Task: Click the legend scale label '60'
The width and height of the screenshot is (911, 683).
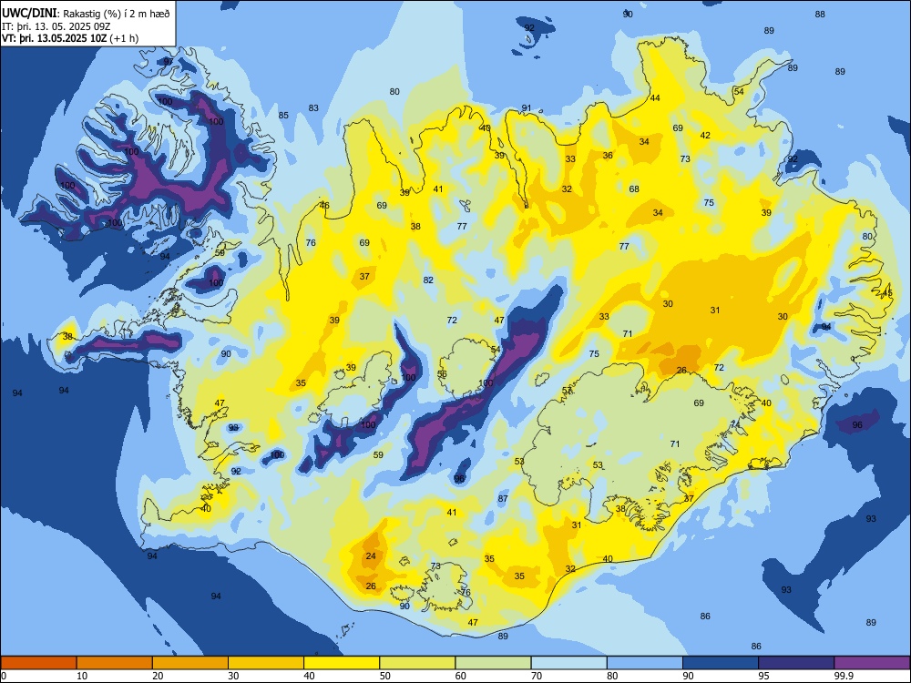Action: (x=461, y=676)
